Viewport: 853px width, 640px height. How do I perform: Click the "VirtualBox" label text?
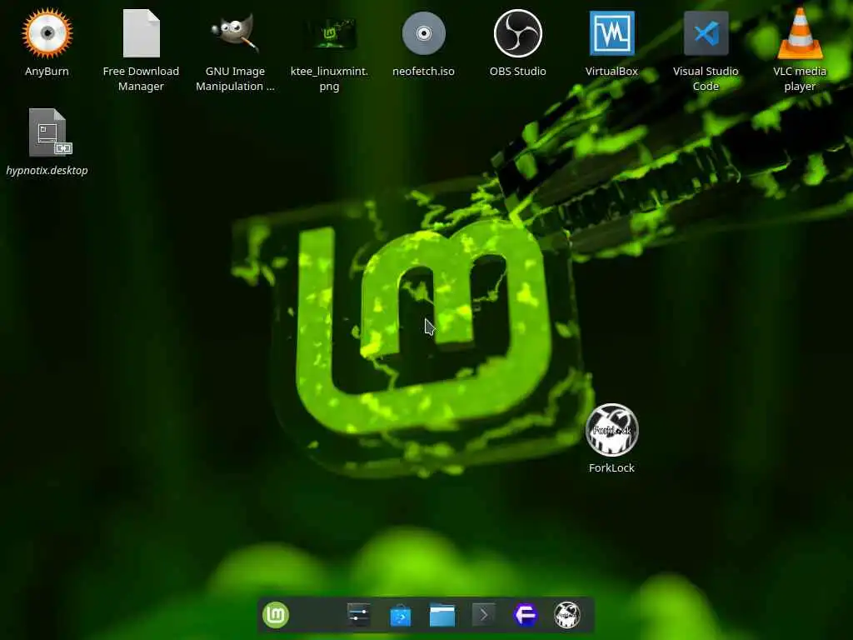click(x=612, y=72)
